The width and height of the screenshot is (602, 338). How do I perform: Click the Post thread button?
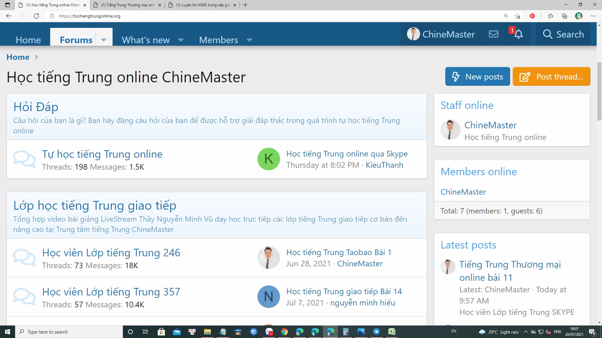[x=551, y=77]
